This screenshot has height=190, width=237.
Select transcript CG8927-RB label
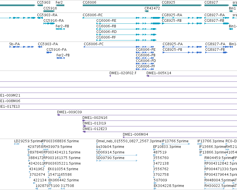[x=214, y=21]
